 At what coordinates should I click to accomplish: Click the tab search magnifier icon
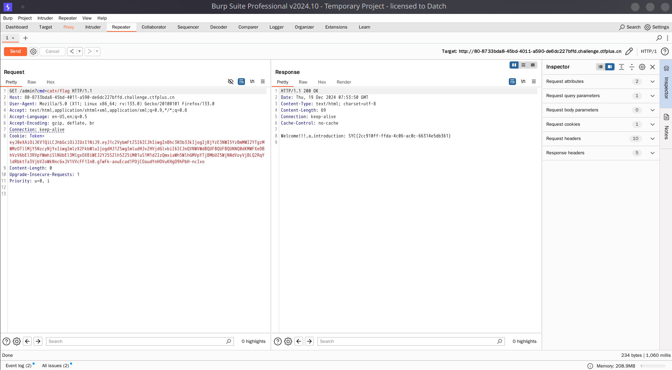pyautogui.click(x=659, y=38)
